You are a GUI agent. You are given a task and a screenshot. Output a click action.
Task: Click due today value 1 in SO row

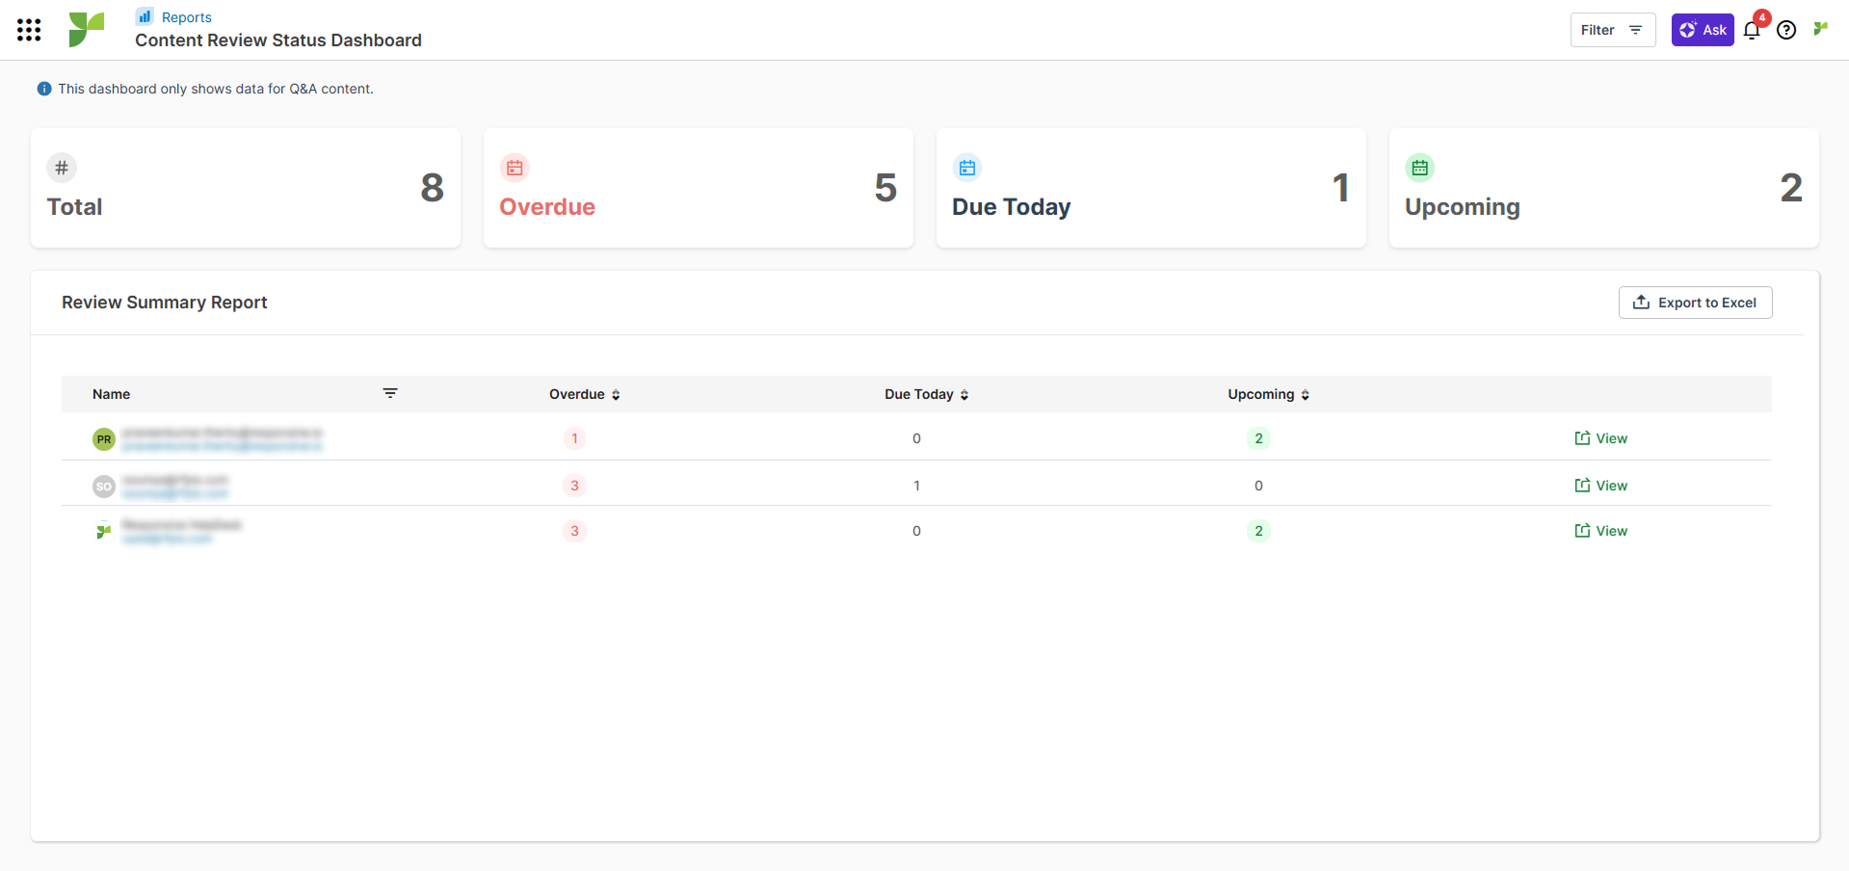point(916,486)
